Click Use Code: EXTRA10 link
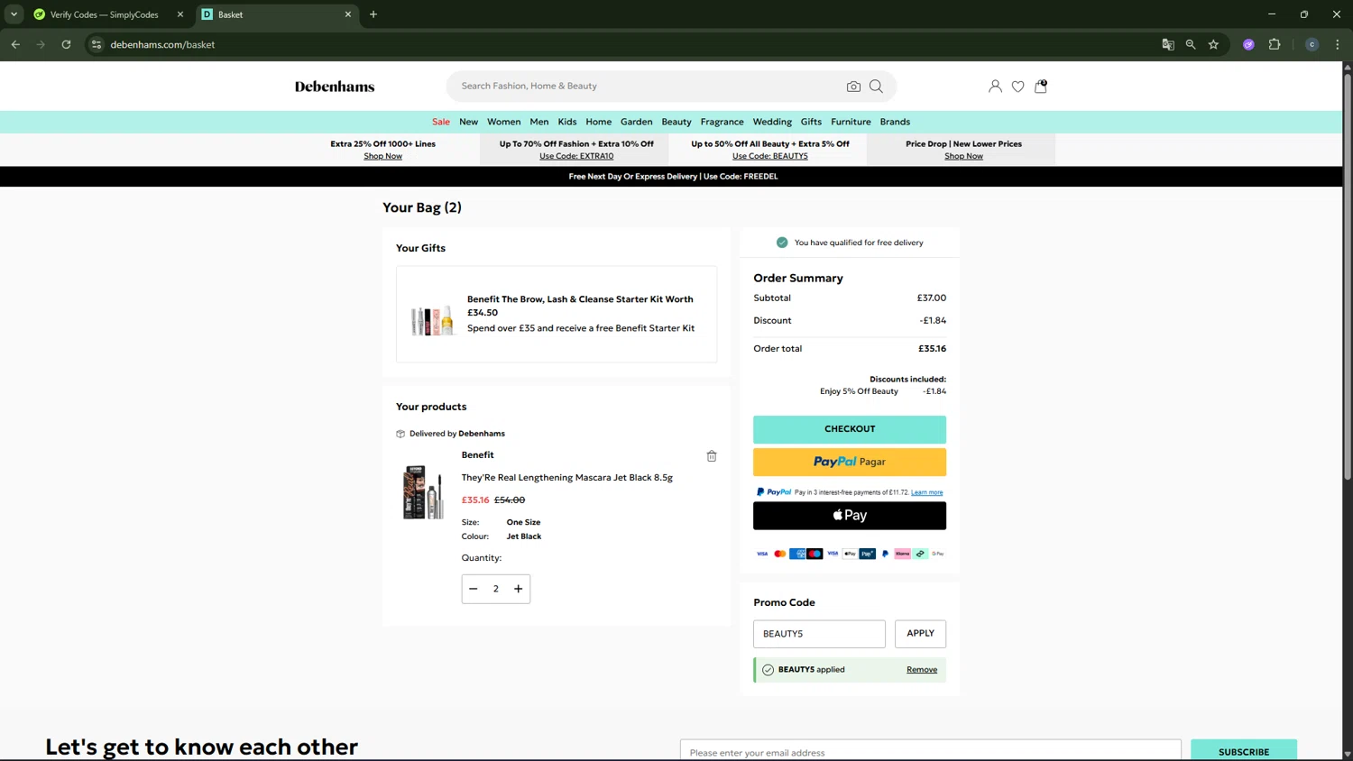 (x=576, y=156)
